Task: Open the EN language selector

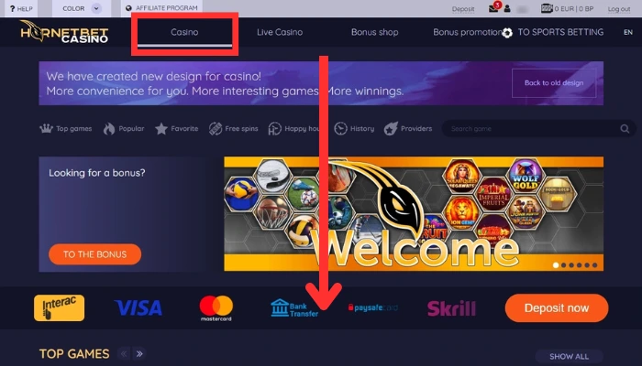Action: pos(628,32)
